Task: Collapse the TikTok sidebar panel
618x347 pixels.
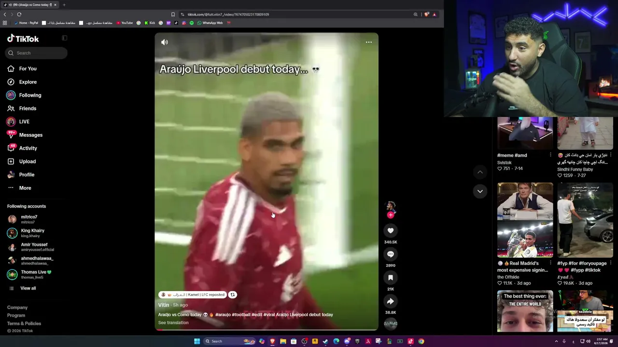Action: (x=64, y=38)
